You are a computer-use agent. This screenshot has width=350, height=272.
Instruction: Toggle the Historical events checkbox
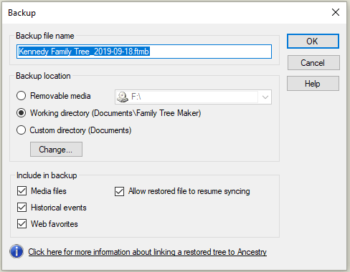point(22,208)
